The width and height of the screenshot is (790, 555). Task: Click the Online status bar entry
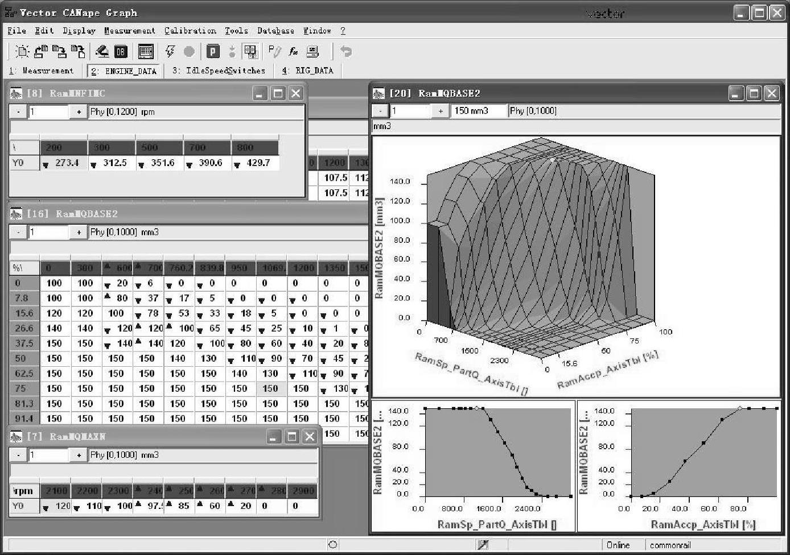[618, 545]
